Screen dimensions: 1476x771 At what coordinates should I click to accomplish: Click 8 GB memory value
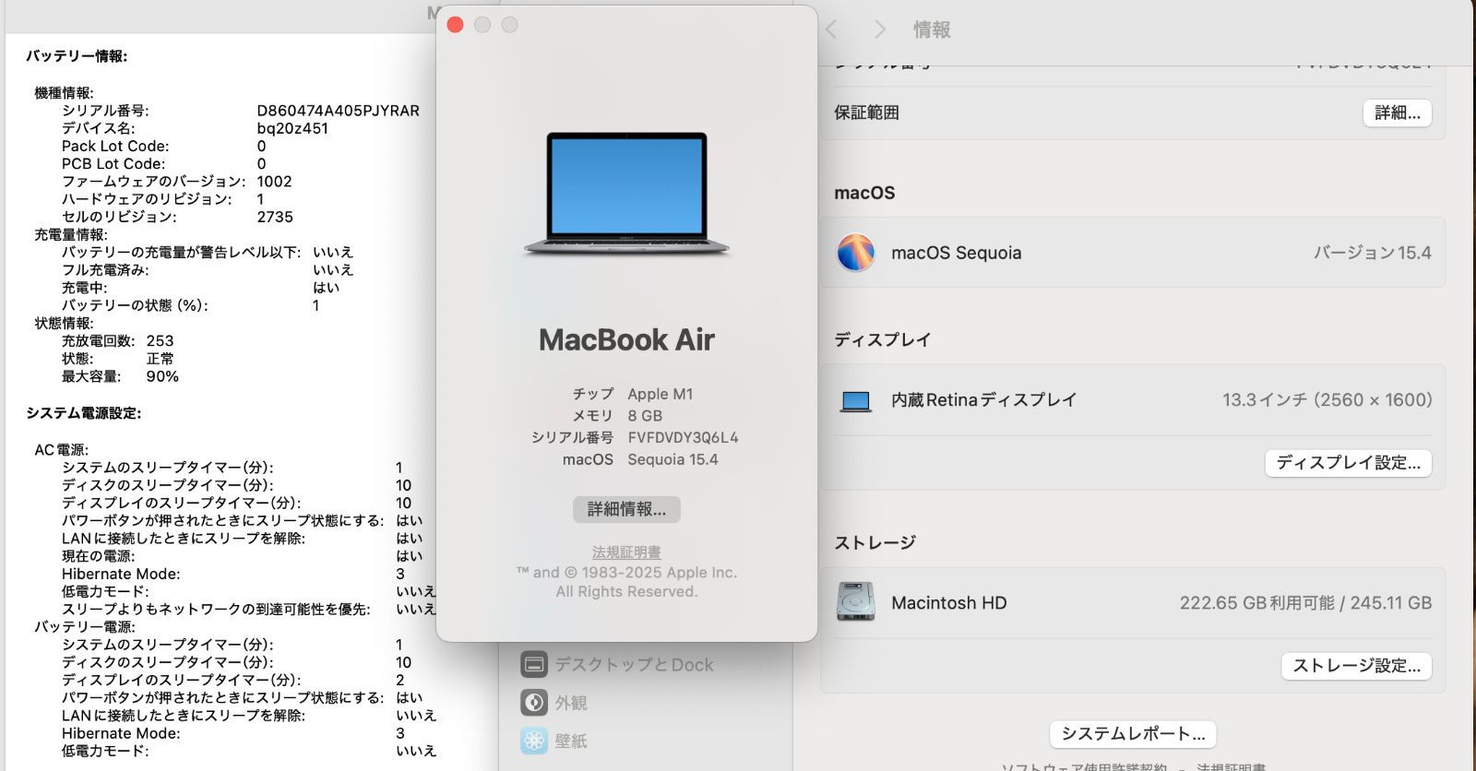point(645,416)
